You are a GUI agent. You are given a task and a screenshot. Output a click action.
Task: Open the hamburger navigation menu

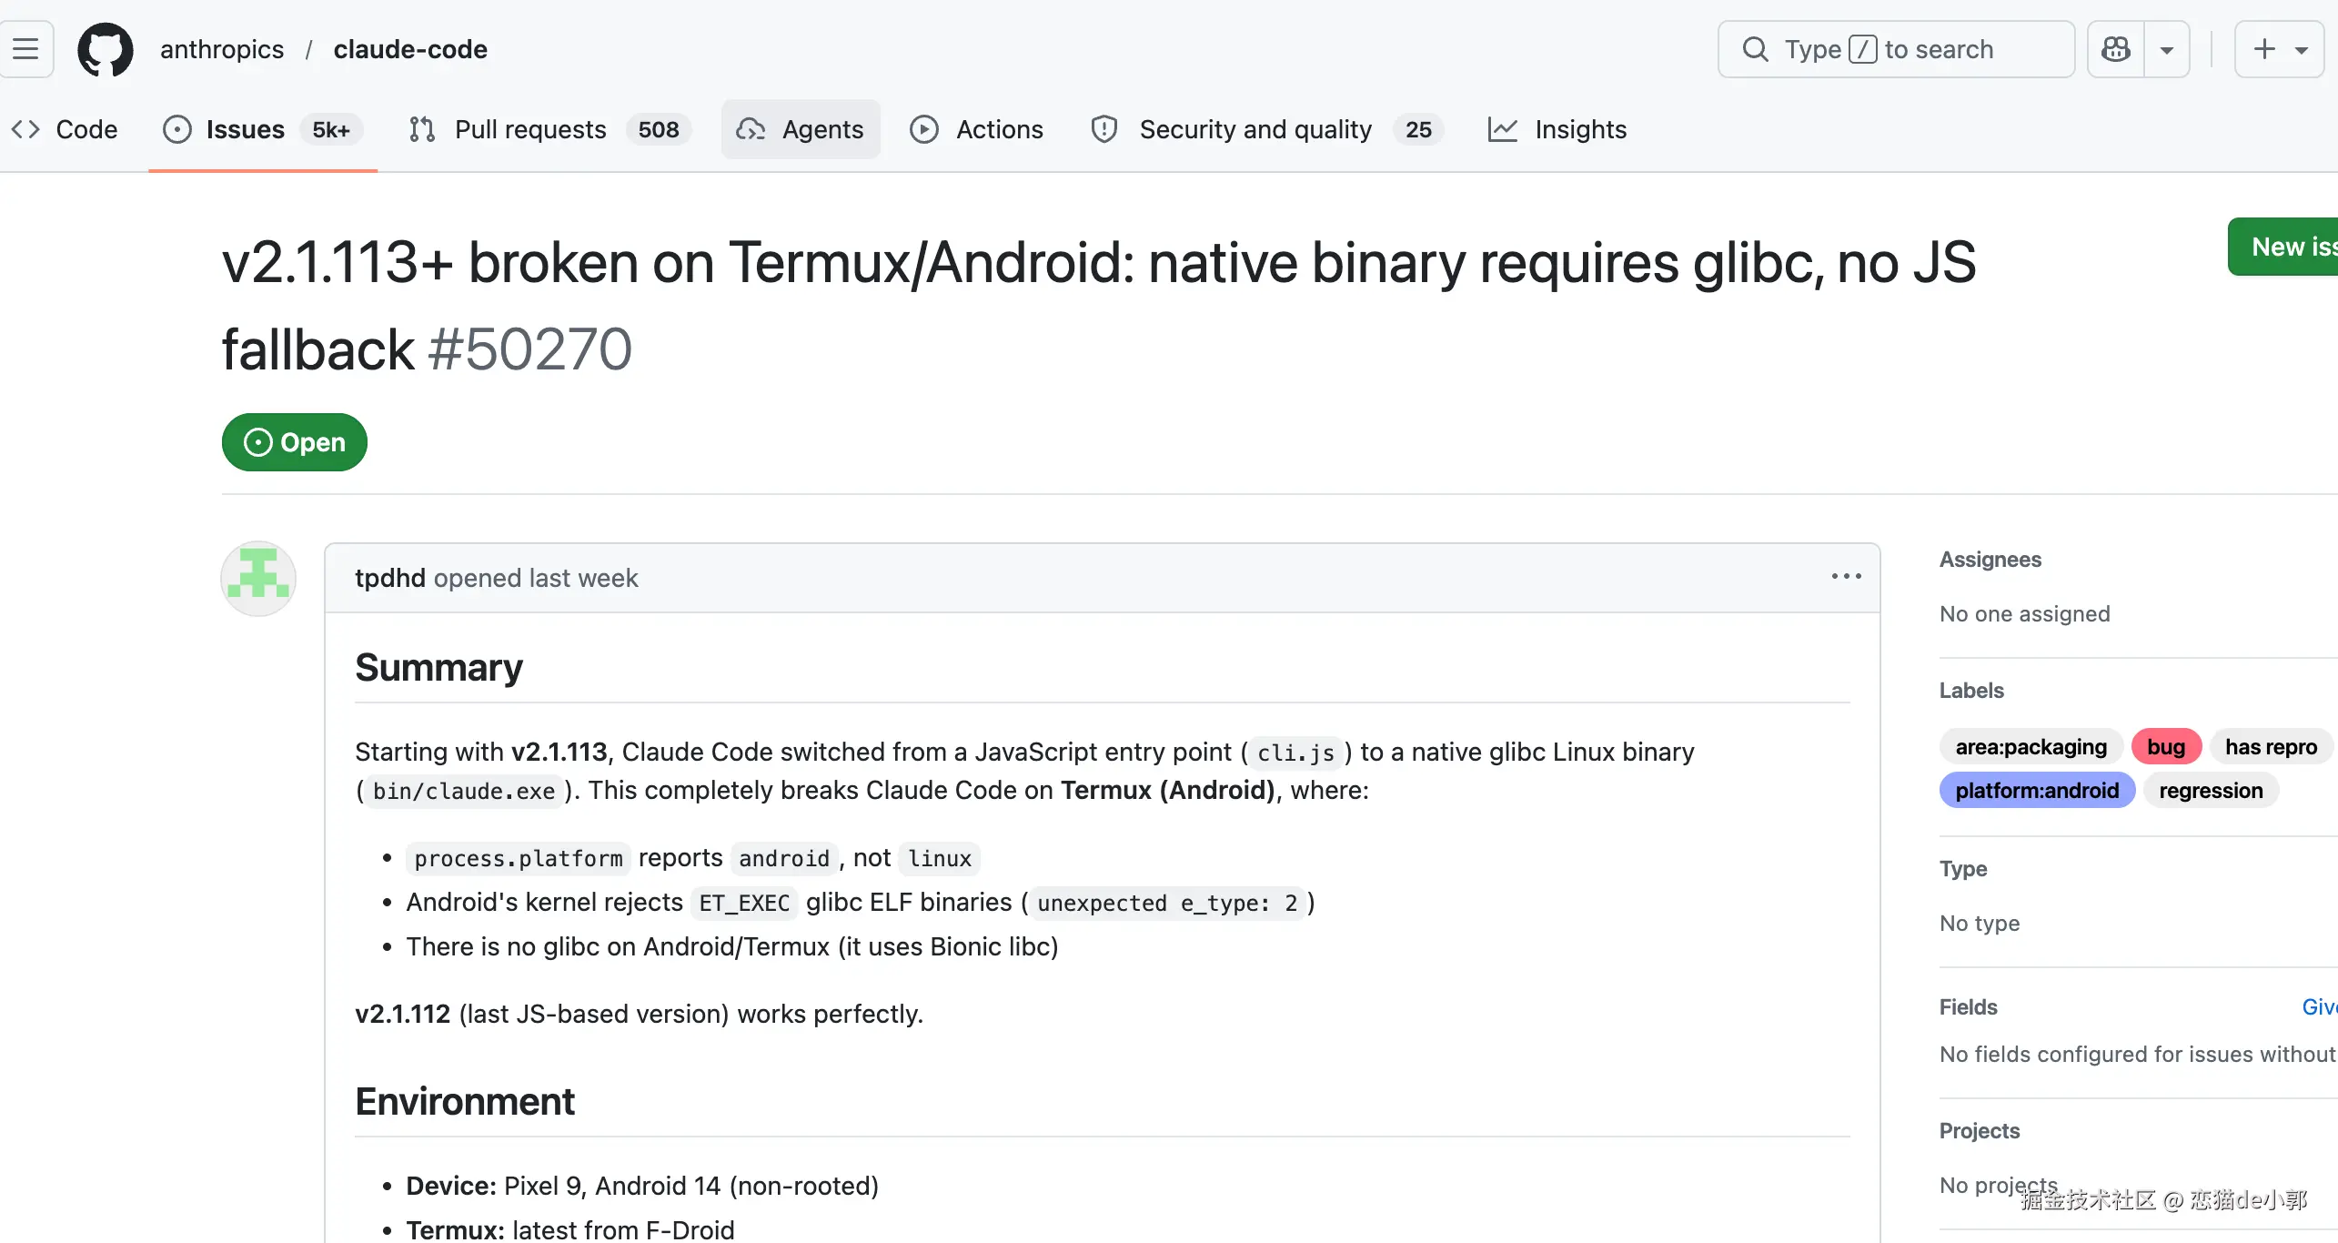click(25, 49)
